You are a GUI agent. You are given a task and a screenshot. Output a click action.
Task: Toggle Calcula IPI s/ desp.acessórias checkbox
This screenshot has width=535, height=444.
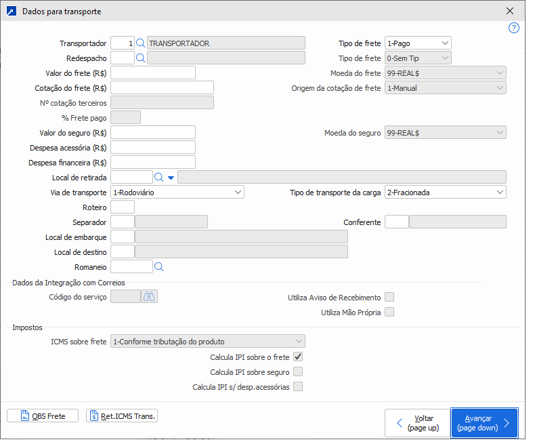298,386
